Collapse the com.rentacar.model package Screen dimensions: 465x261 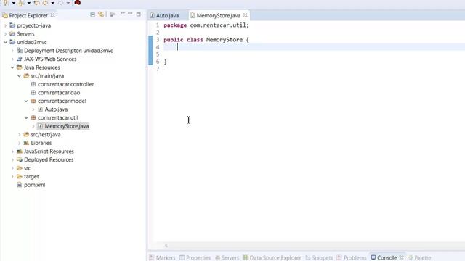coord(26,101)
